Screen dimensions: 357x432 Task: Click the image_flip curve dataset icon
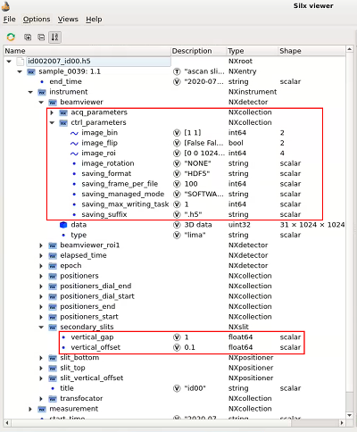pyautogui.click(x=74, y=143)
